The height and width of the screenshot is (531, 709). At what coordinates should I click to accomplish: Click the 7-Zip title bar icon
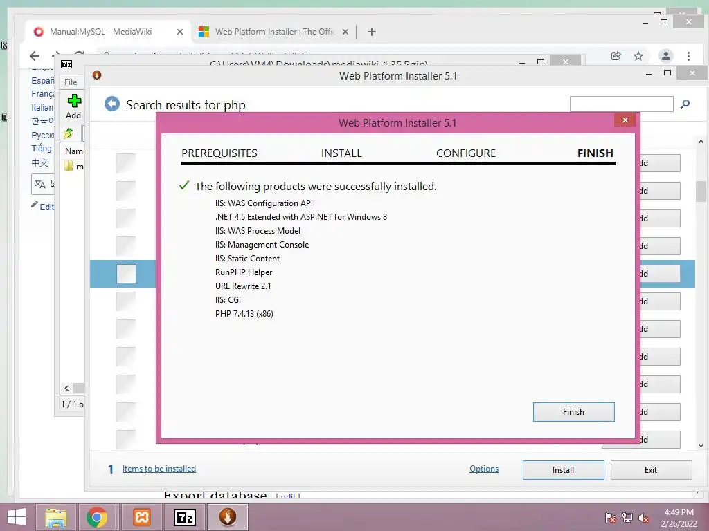[66, 64]
